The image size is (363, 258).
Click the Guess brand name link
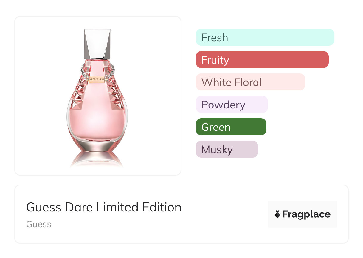[x=39, y=224]
